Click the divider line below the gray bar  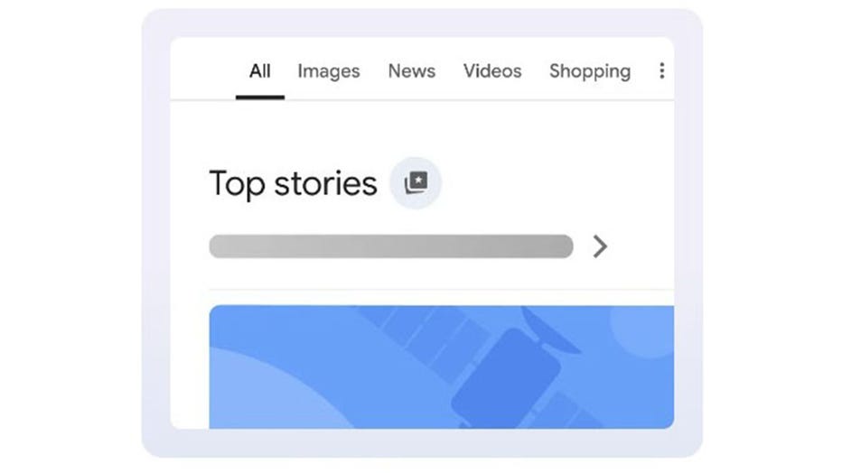441,290
